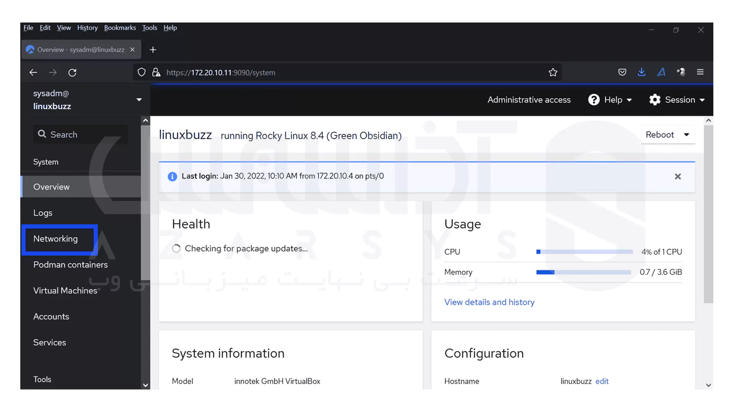Click the main page scroll down arrow
This screenshot has width=734, height=412.
coord(708,385)
